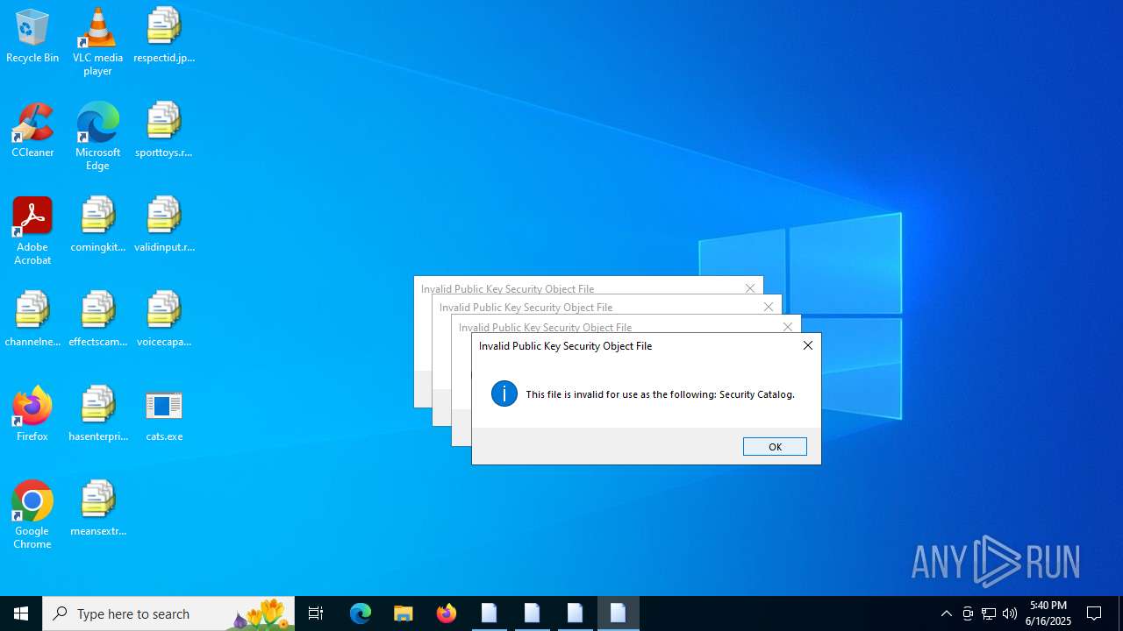Select the channelne... file icon
This screenshot has height=631, width=1123.
(32, 321)
